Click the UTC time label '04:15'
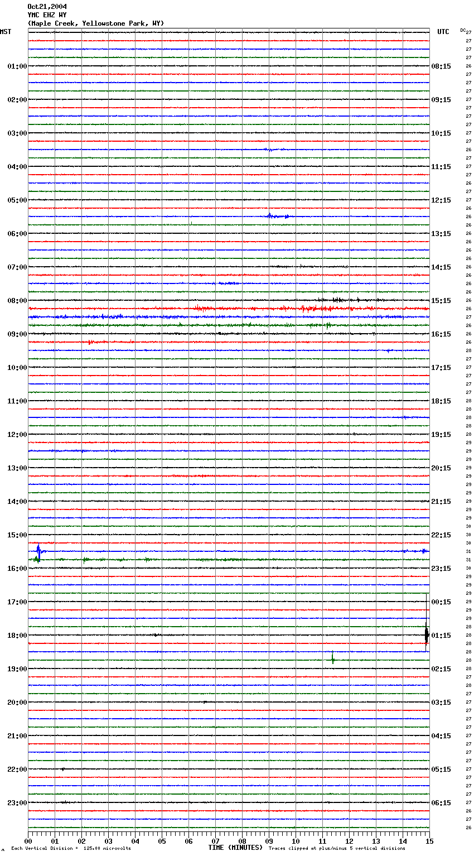The width and height of the screenshot is (474, 856). click(x=441, y=736)
